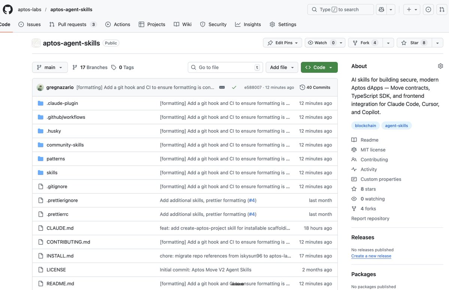Open the create new plus dropdown
449x290 pixels.
point(412,9)
